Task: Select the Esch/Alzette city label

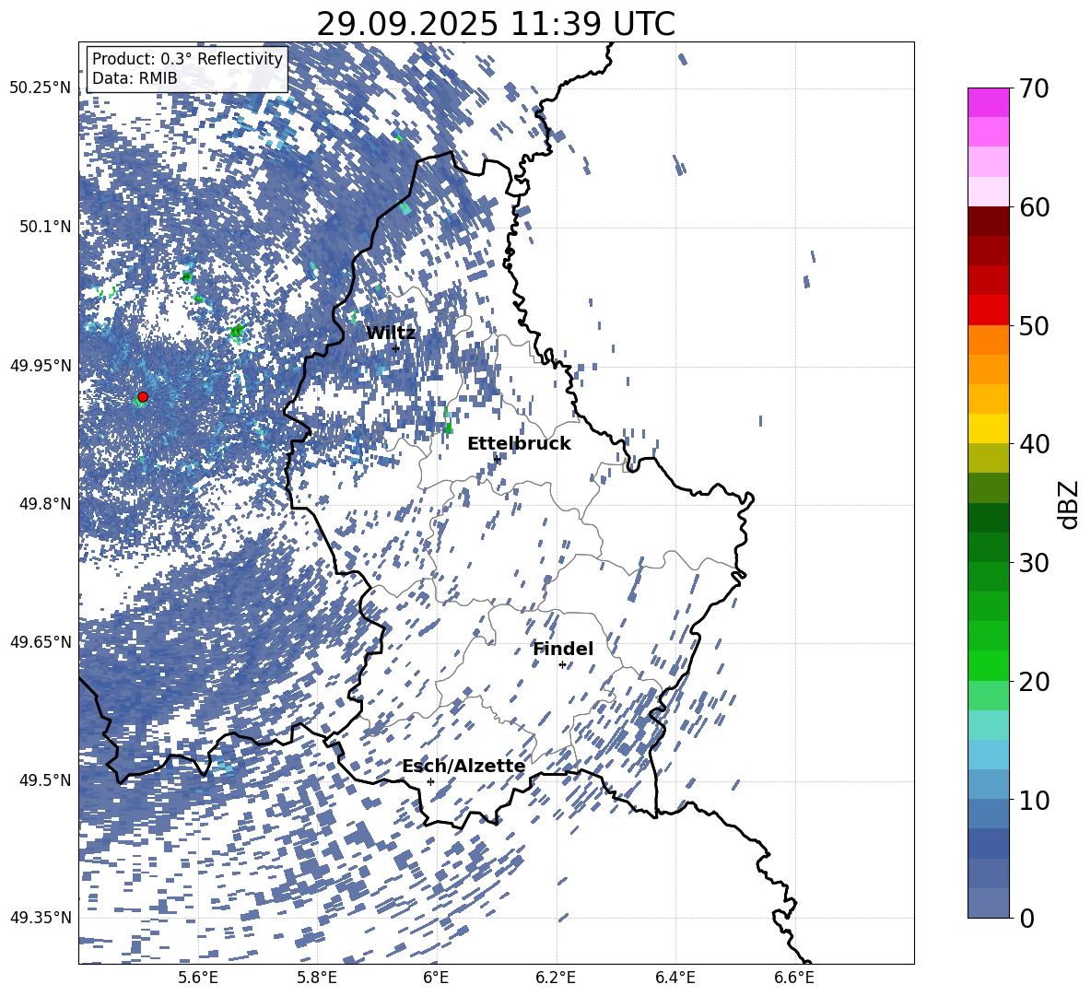Action: [463, 767]
